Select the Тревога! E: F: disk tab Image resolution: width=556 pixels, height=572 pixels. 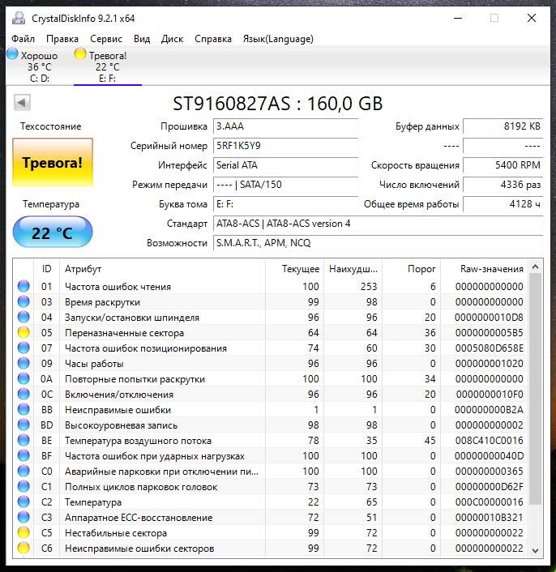107,66
